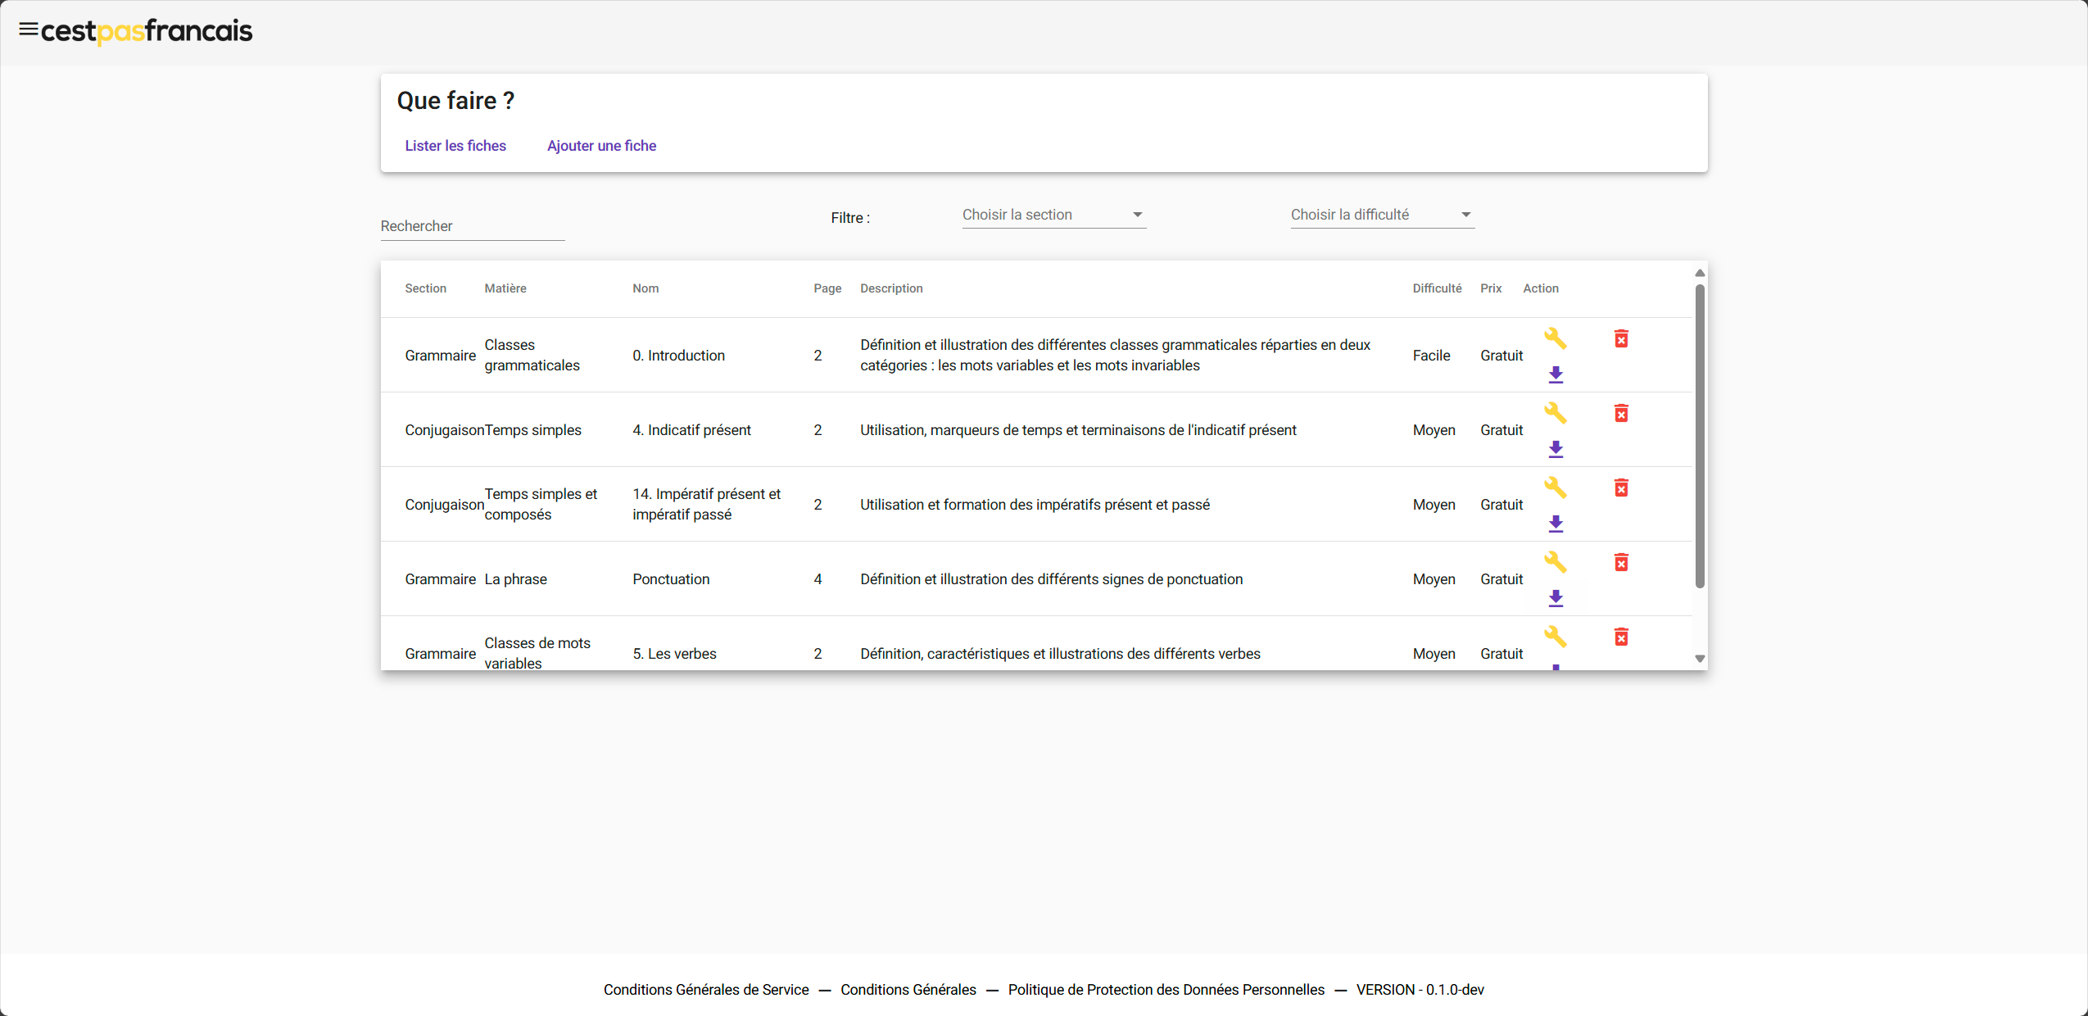Click the signes de ponctuation description
The image size is (2088, 1016).
coord(1051,579)
